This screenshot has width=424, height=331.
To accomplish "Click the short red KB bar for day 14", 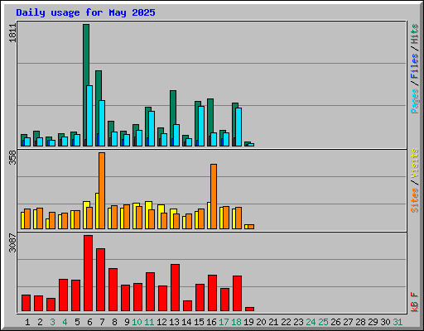I will pyautogui.click(x=188, y=306).
